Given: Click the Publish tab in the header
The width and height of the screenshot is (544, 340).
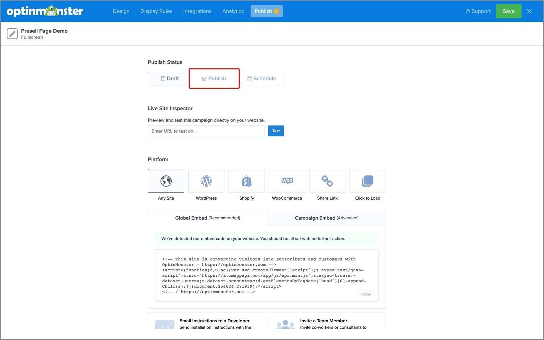Looking at the screenshot, I should point(267,11).
